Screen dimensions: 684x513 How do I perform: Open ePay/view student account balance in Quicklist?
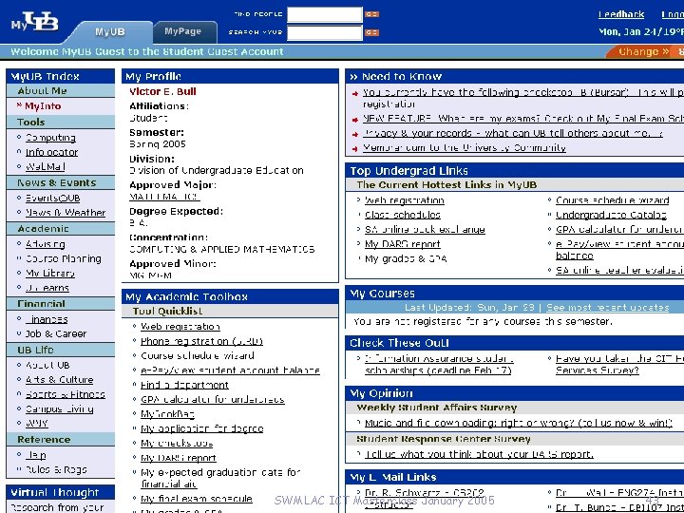click(230, 370)
